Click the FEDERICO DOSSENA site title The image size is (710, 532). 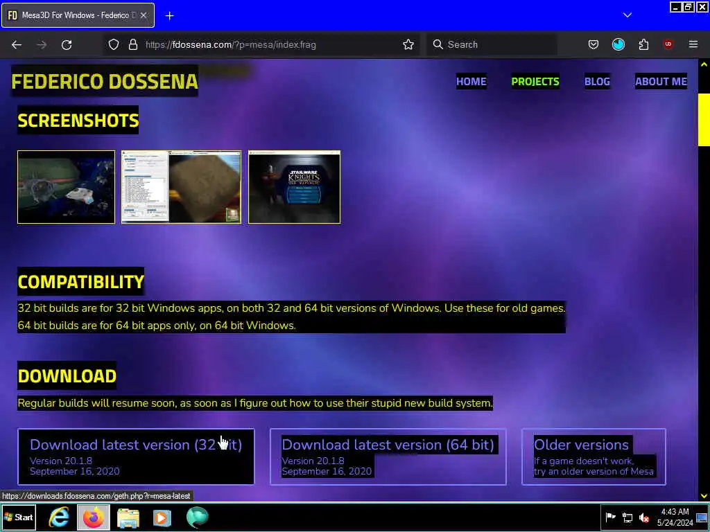click(x=105, y=82)
